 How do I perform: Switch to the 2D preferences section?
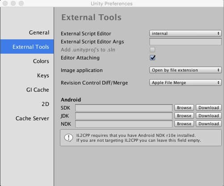point(45,104)
